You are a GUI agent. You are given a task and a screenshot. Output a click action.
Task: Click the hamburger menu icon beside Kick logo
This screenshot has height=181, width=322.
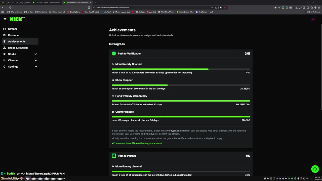[5, 19]
